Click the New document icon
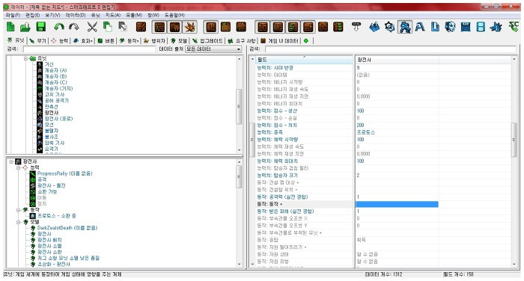Image resolution: width=524 pixels, height=281 pixels. point(10,27)
